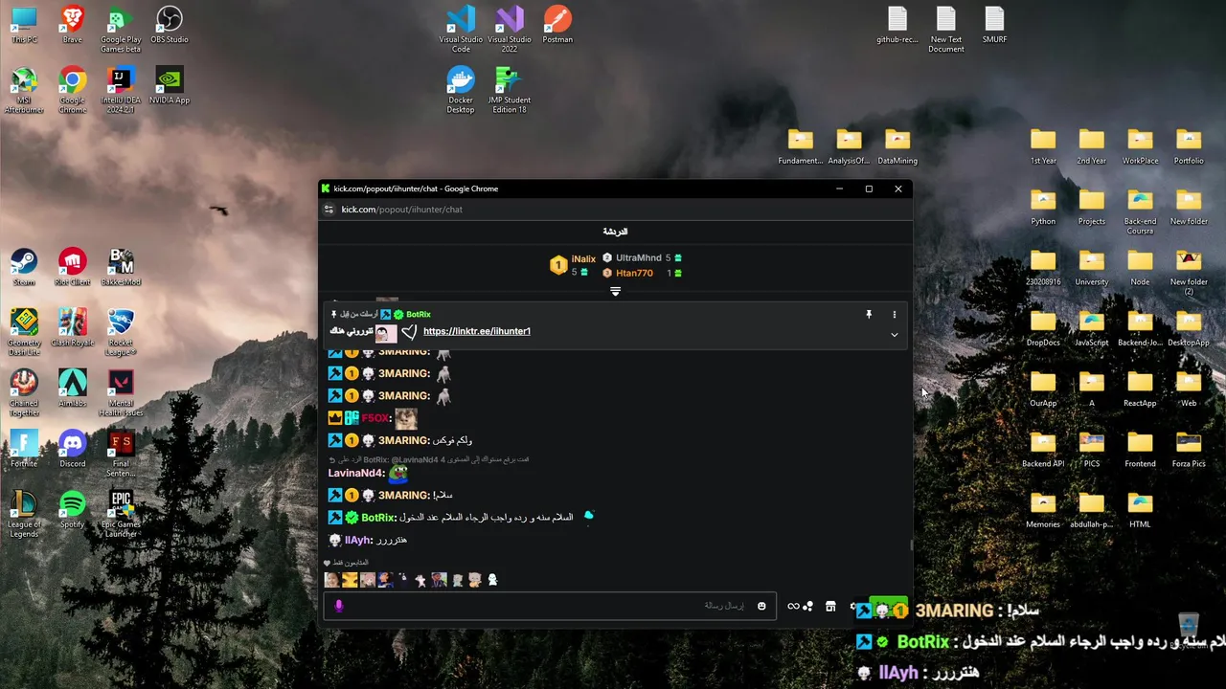Open League of Legends desktop shortcut
The width and height of the screenshot is (1226, 689).
click(x=24, y=514)
